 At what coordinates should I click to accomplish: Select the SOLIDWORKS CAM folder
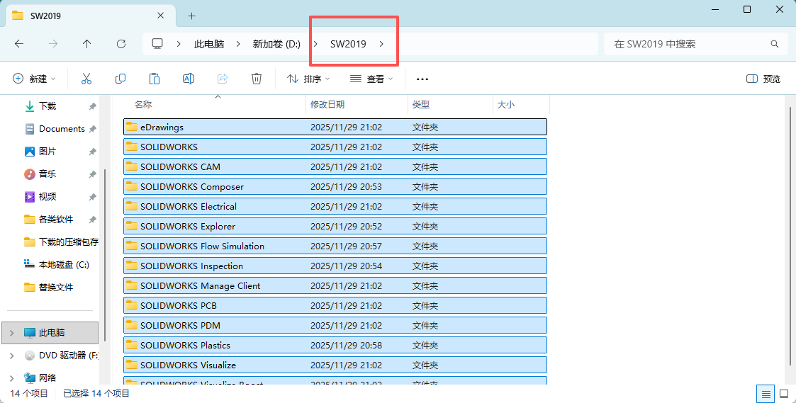[335, 166]
